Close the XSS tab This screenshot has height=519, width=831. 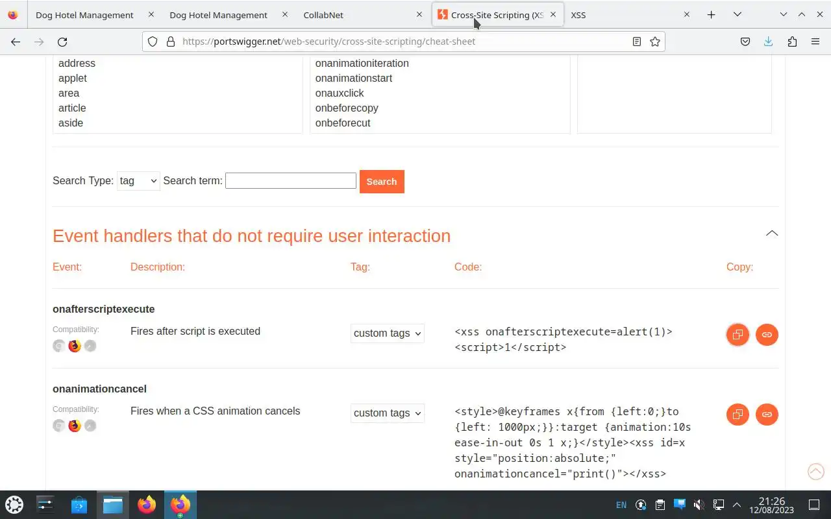(687, 14)
